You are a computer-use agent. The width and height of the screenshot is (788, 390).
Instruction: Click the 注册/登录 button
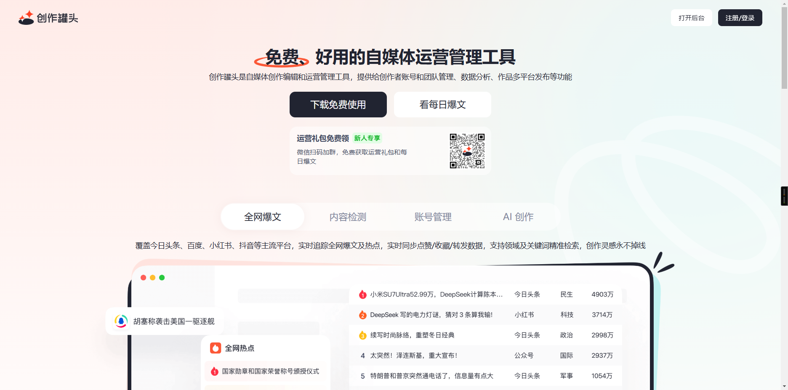tap(740, 18)
